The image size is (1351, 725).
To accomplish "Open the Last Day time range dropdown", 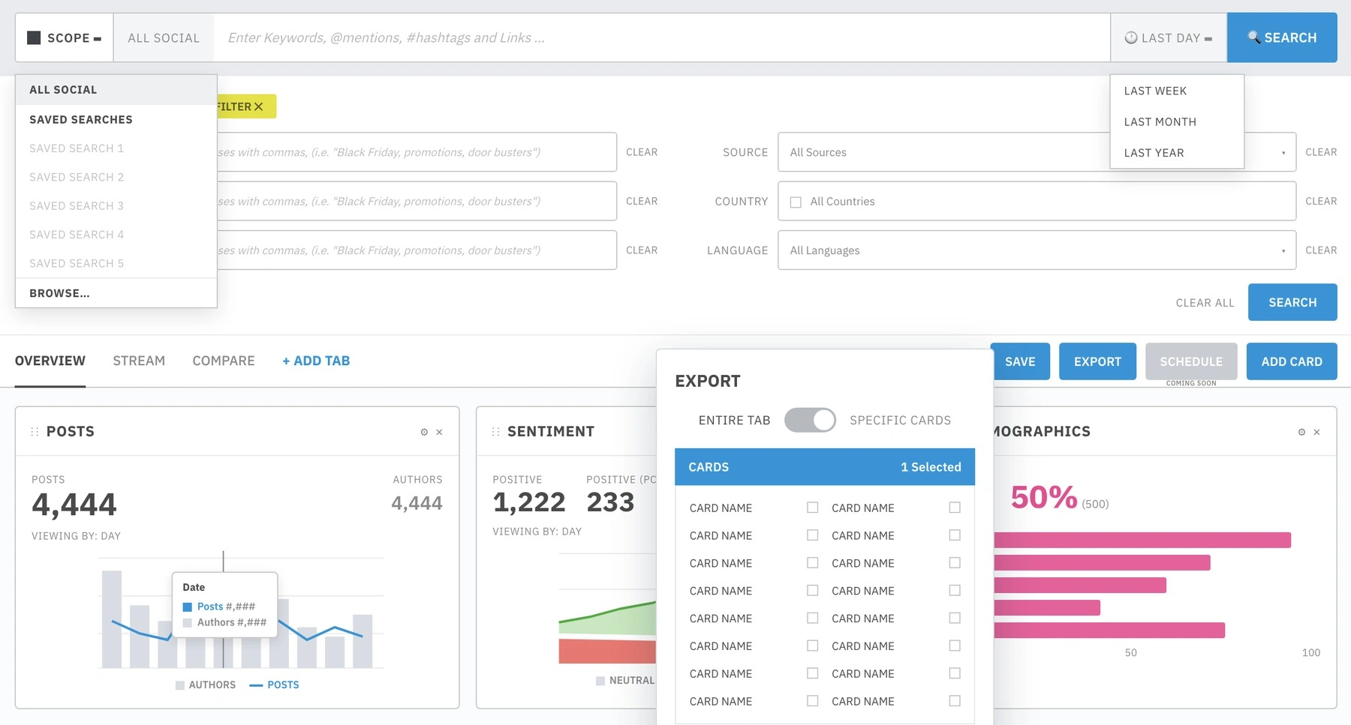I will [x=1169, y=37].
